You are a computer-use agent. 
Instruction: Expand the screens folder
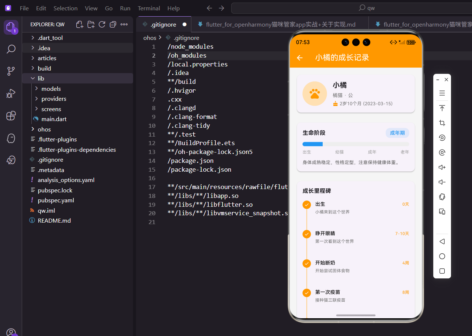pos(77,109)
